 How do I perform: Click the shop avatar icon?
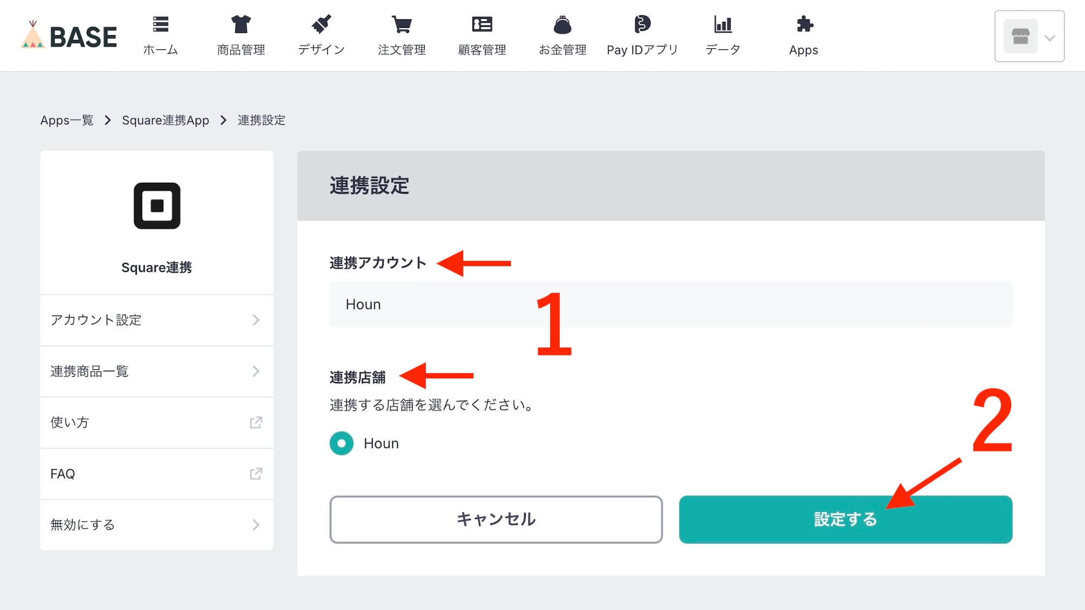tap(1020, 36)
